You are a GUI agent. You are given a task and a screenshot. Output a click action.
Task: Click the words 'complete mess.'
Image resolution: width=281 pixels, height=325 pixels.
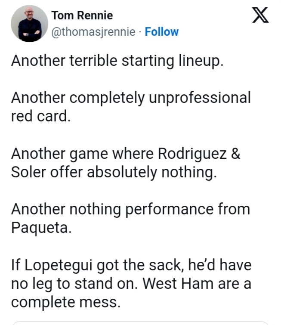pos(65,302)
